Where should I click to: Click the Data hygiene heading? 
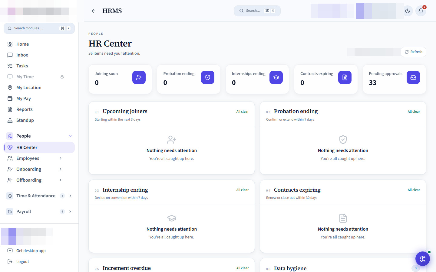point(290,268)
